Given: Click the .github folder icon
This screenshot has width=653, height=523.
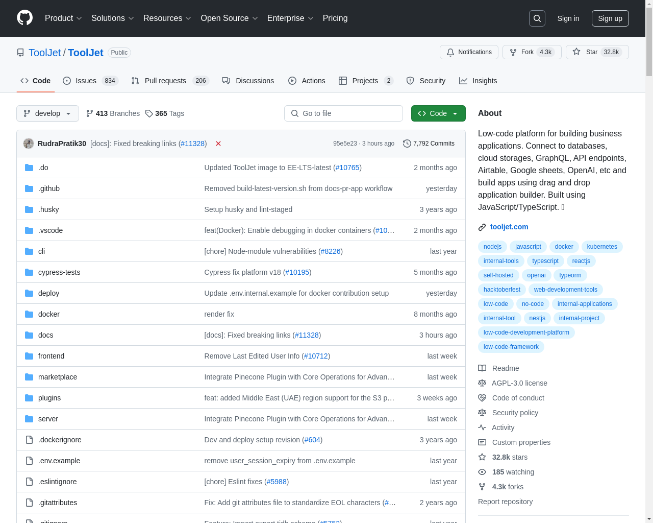Looking at the screenshot, I should coord(29,188).
